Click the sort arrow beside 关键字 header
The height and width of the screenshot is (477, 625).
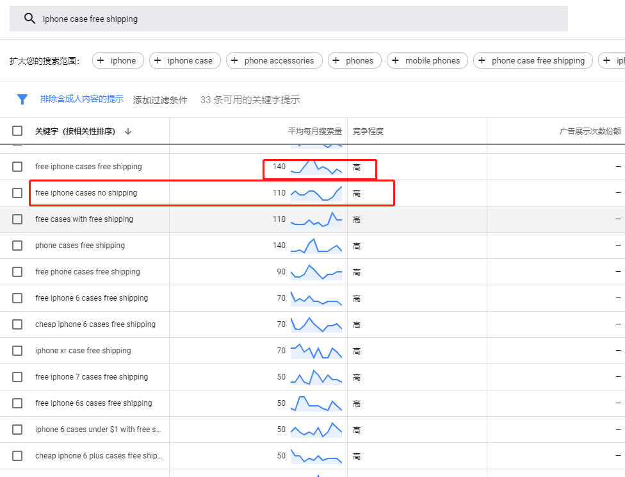(128, 131)
